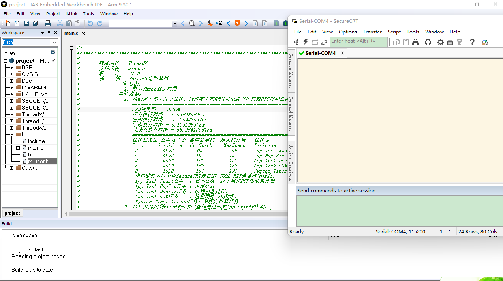Select the project tab below Workspace tree

(x=12, y=213)
